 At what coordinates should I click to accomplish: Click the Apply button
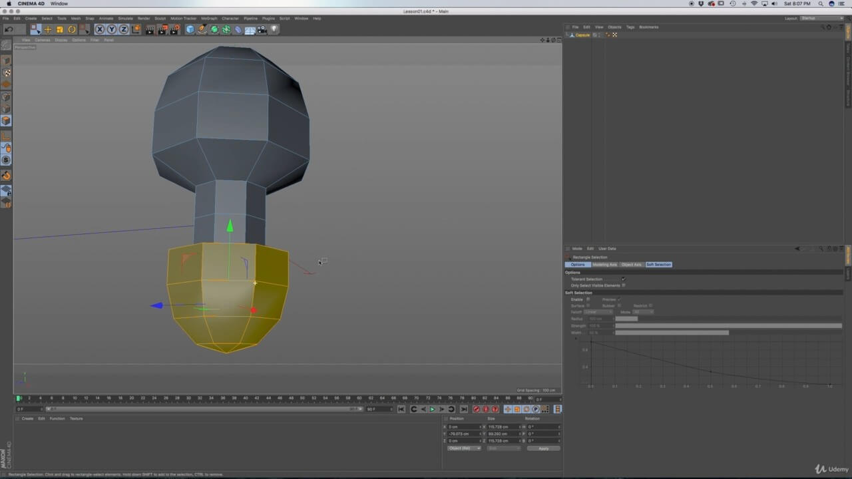point(543,448)
